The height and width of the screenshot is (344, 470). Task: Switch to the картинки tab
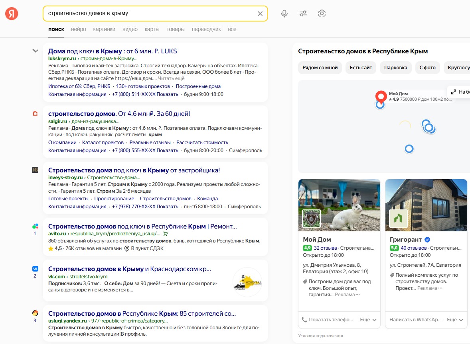coord(104,29)
